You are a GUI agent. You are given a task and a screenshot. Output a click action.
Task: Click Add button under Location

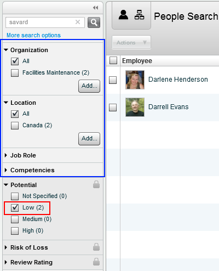89,139
